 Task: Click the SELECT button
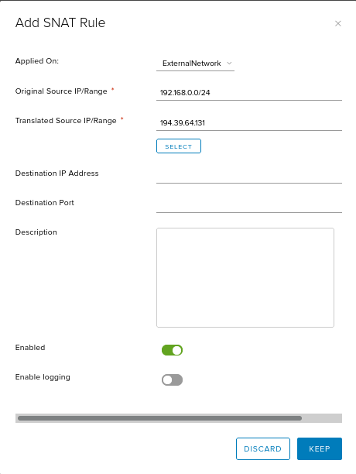click(x=179, y=146)
